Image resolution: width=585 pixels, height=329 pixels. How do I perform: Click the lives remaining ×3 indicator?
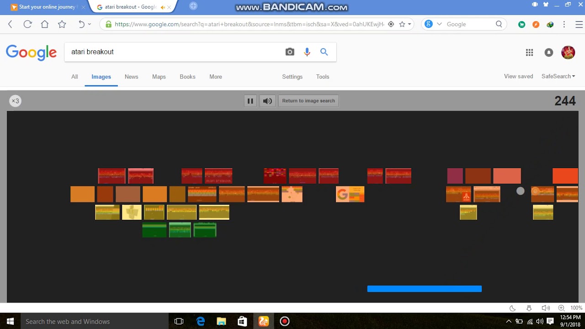[x=15, y=101]
